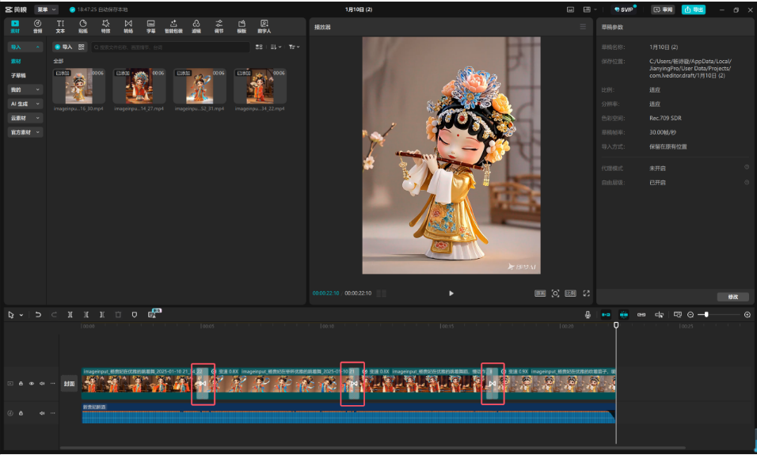The image size is (757, 455).
Task: Select the imageinpu...34_22.mp4 thumbnail
Action: click(260, 86)
